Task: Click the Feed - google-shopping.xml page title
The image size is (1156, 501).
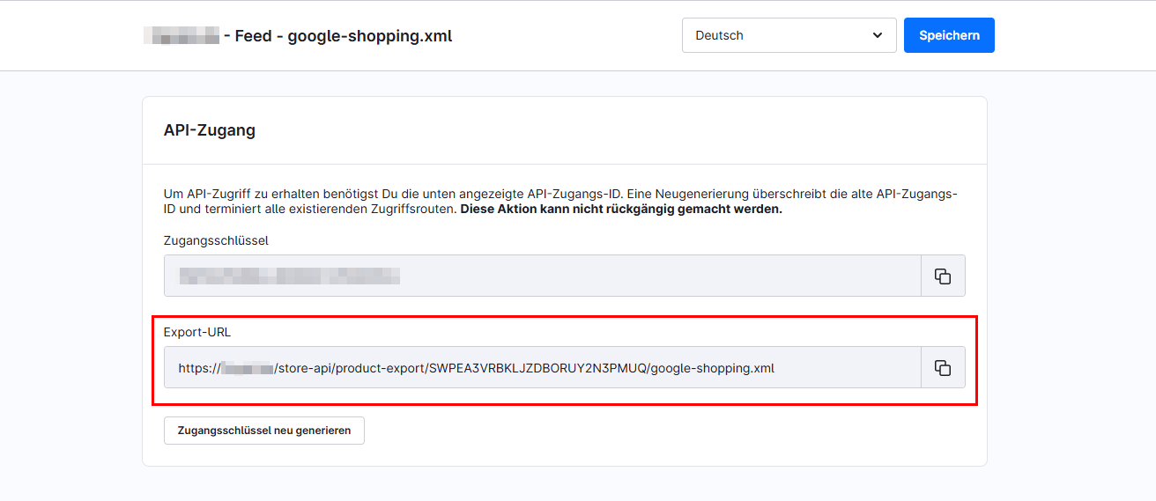Action: (299, 36)
